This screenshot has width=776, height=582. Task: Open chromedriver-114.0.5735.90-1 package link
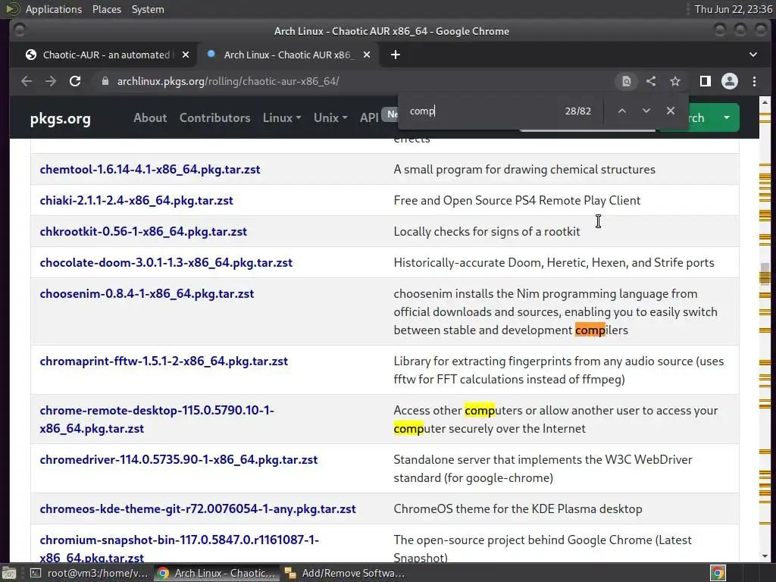coord(179,460)
